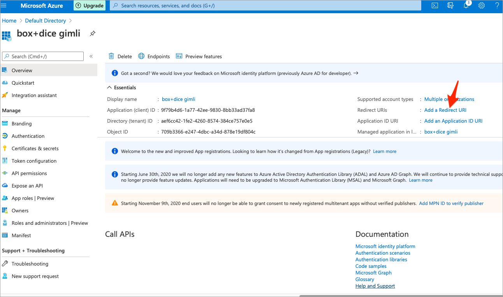The image size is (503, 297).
Task: Open the Multiple organizations account types link
Action: pyautogui.click(x=449, y=99)
